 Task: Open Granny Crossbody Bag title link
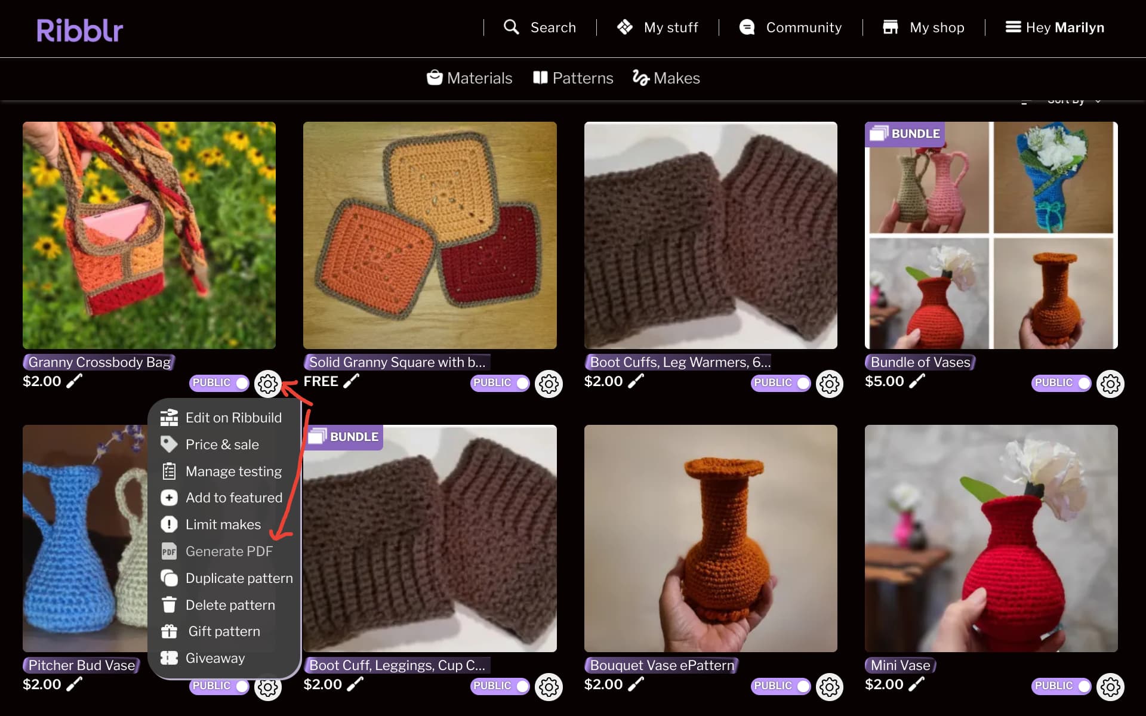coord(99,362)
